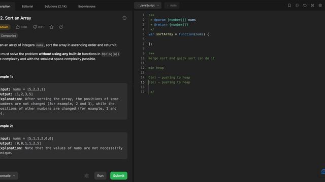The image size is (325, 182).
Task: Click the circular icon beside the problem title
Action: tap(124, 18)
